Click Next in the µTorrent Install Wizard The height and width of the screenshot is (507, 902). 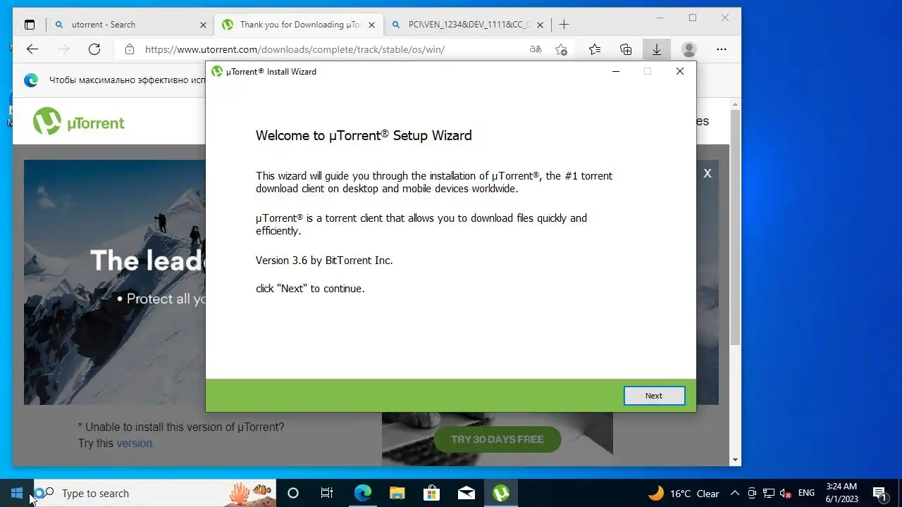tap(654, 396)
